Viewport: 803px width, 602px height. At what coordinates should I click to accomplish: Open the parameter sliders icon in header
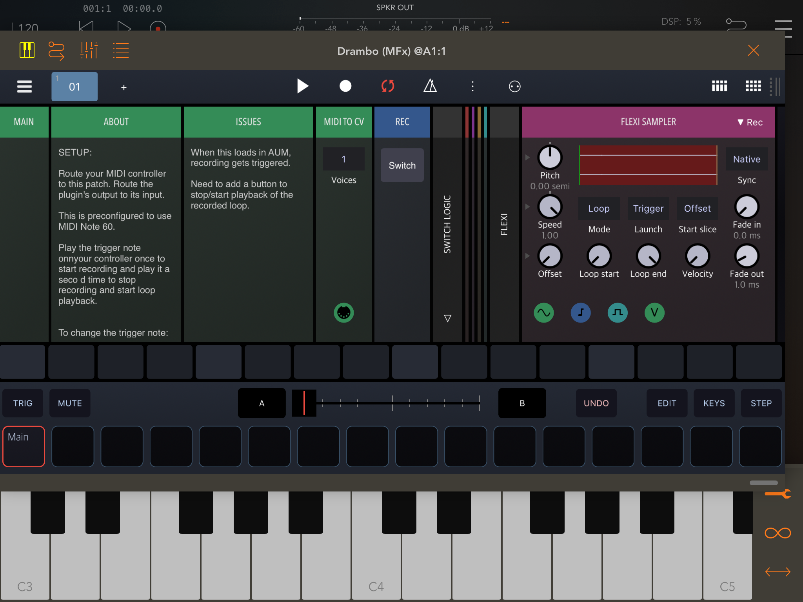pos(89,51)
